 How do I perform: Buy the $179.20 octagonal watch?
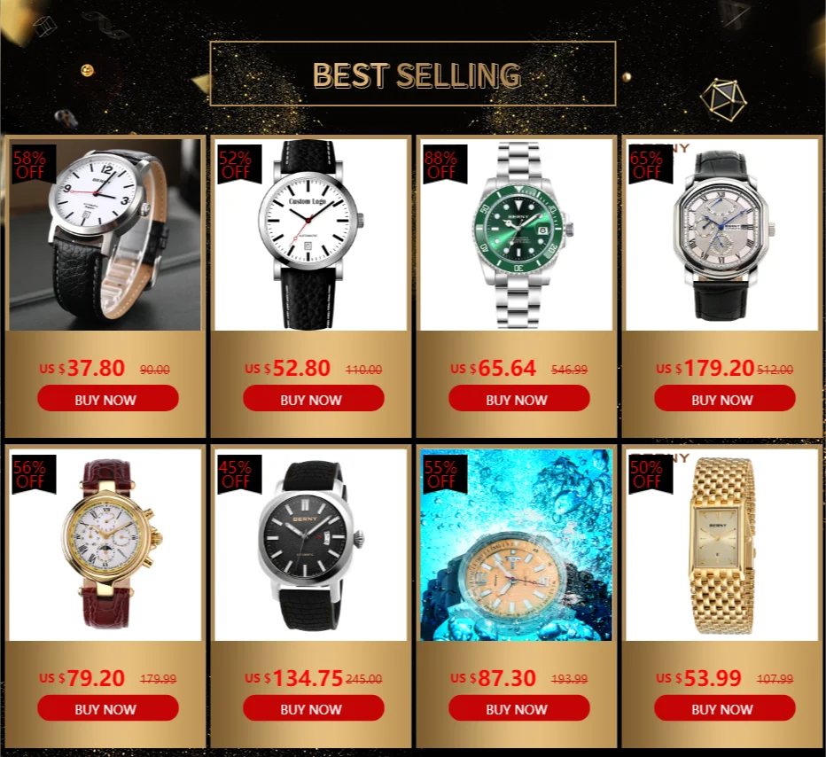pos(724,398)
